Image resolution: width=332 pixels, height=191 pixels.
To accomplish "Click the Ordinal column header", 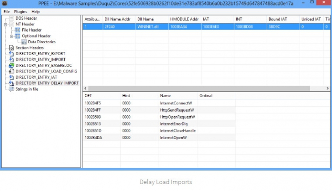I will [x=216, y=96].
